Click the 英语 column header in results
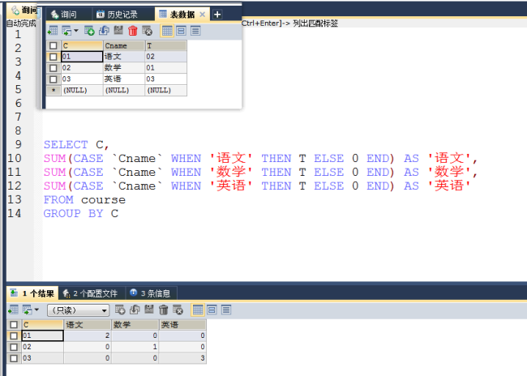Image resolution: width=527 pixels, height=376 pixels. coord(182,325)
